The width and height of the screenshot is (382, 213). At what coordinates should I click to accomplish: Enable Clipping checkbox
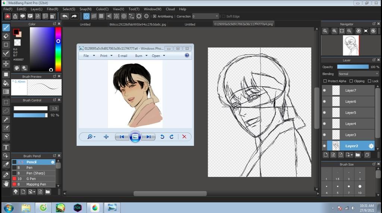pos(351,81)
